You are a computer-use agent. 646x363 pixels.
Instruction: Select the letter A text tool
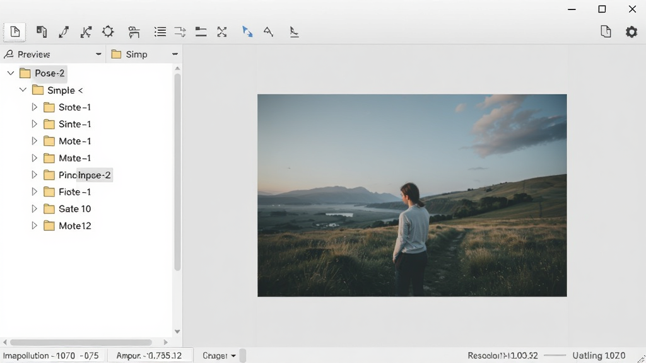click(x=268, y=32)
